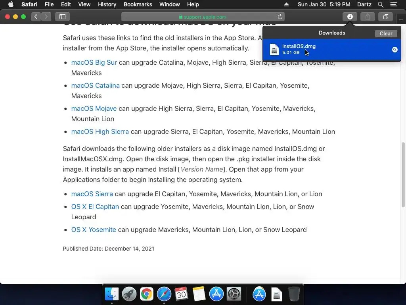The height and width of the screenshot is (305, 406).
Task: Open the Bookmarks menu
Action: pyautogui.click(x=138, y=4)
